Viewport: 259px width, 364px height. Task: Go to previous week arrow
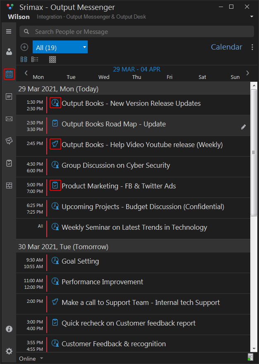(x=26, y=73)
